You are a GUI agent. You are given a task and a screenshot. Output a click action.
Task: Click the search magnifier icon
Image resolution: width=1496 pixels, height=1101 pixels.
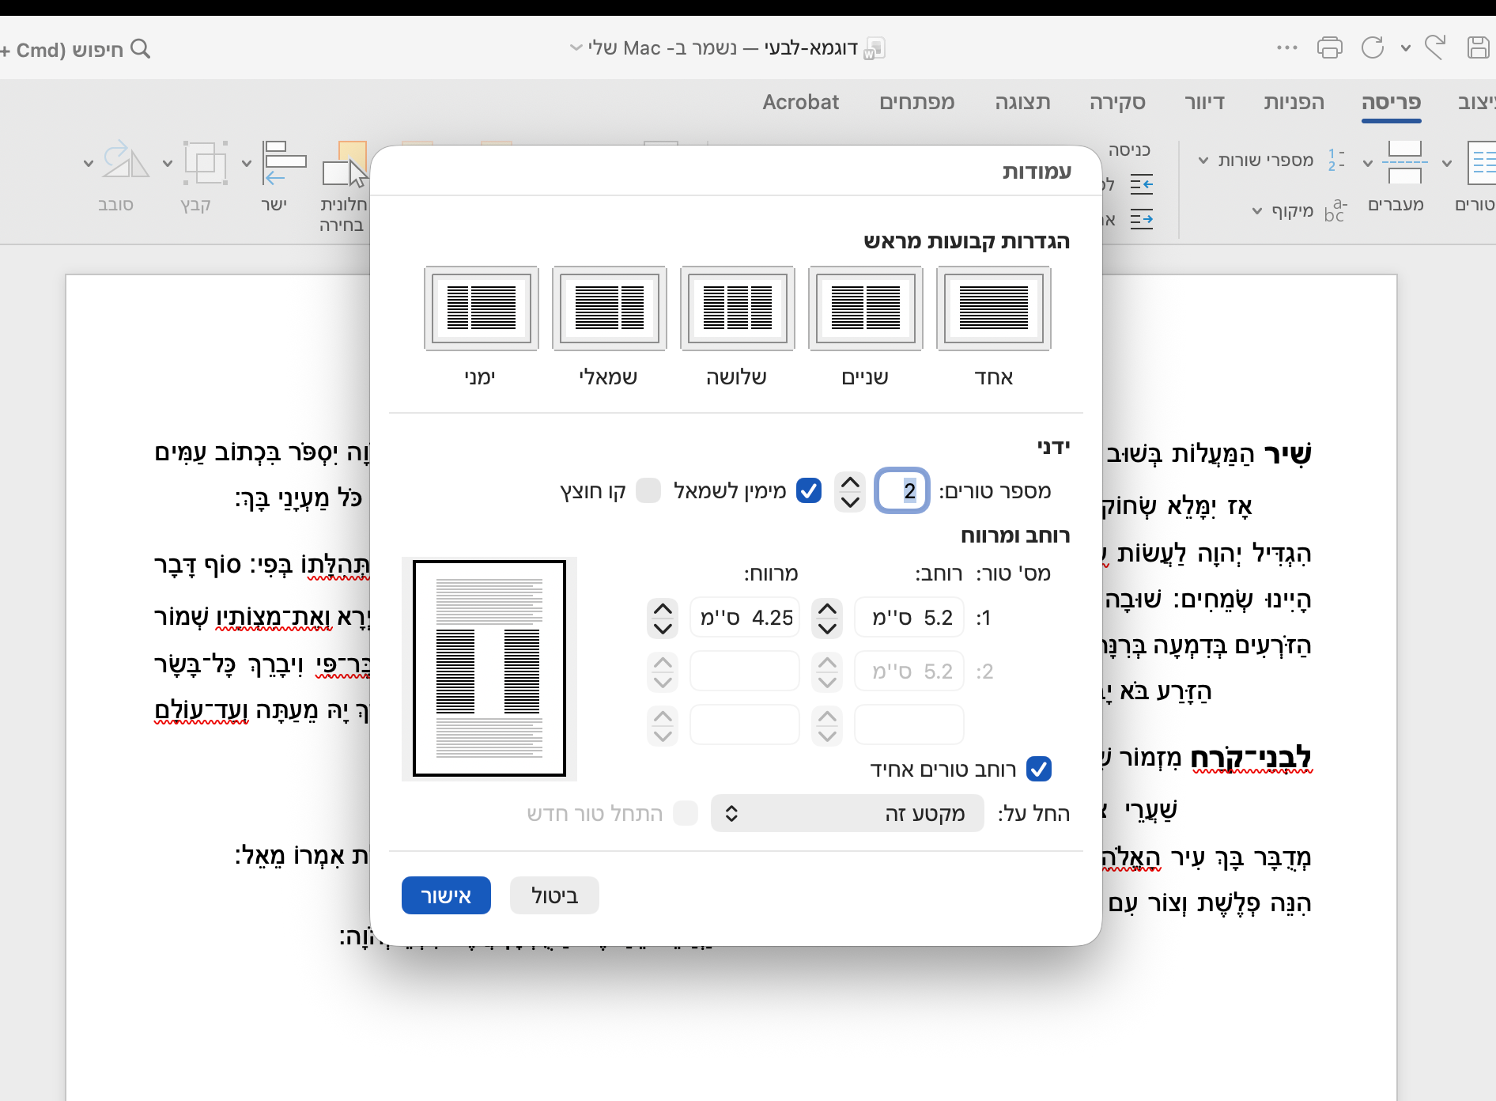[140, 48]
